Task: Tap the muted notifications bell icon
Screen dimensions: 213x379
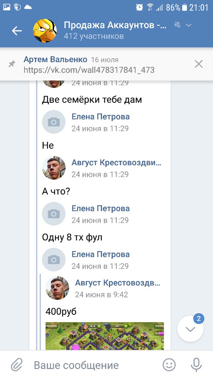Action: point(178,25)
